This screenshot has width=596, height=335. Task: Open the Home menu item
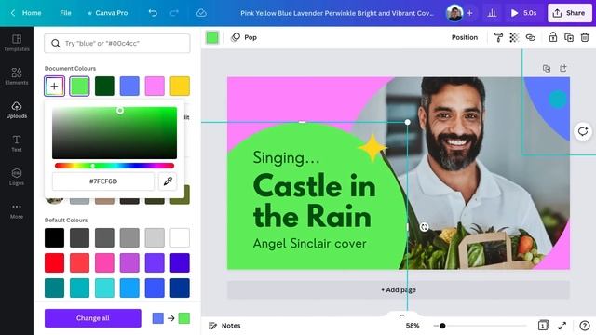pyautogui.click(x=32, y=13)
